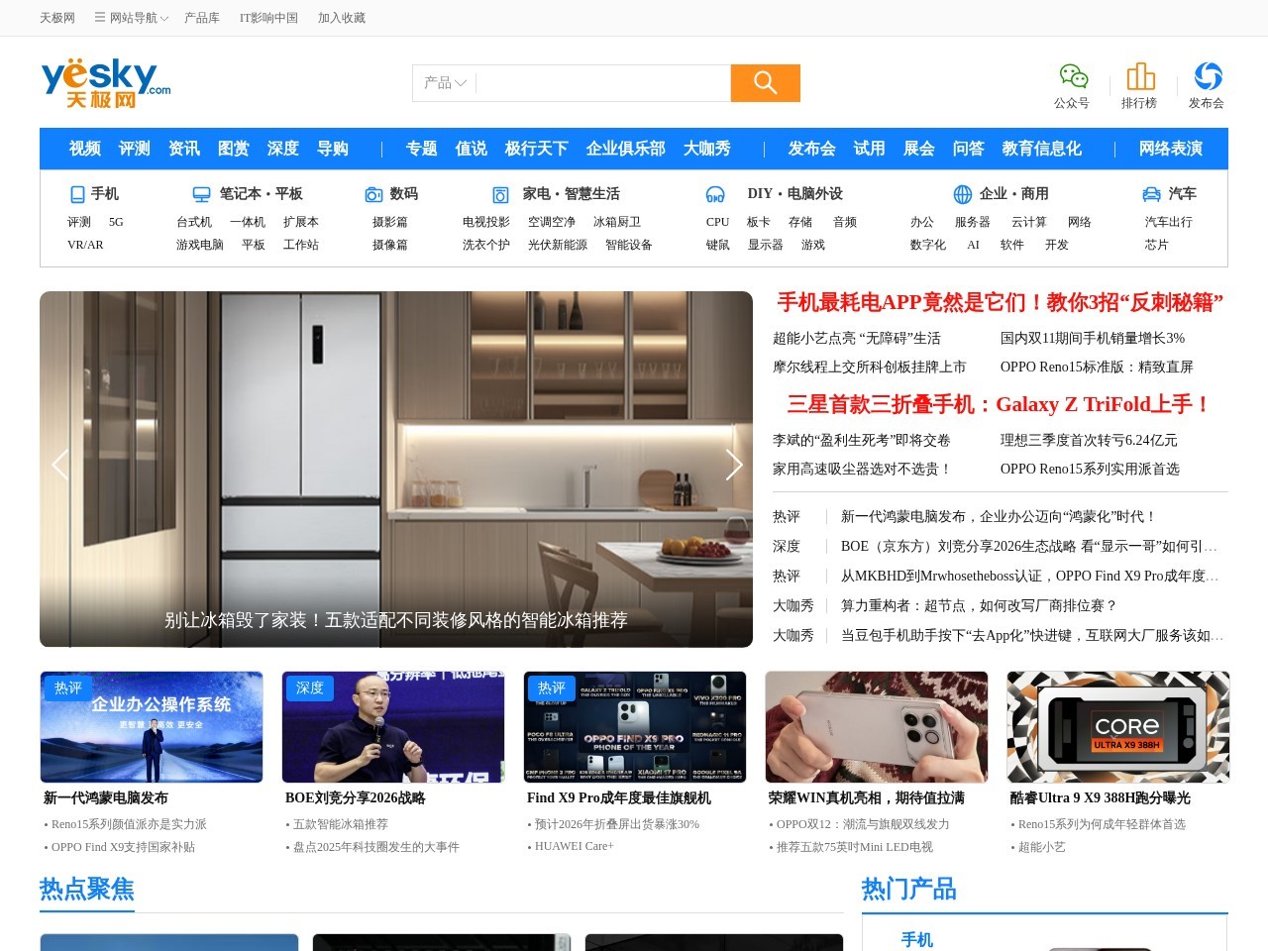
Task: Click the 数码 camera icon
Action: pos(373,193)
